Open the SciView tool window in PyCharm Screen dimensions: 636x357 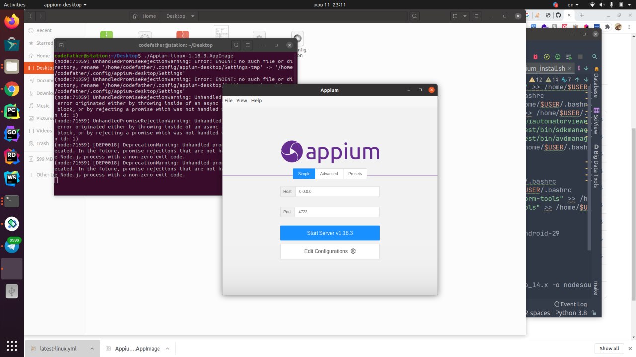(596, 120)
